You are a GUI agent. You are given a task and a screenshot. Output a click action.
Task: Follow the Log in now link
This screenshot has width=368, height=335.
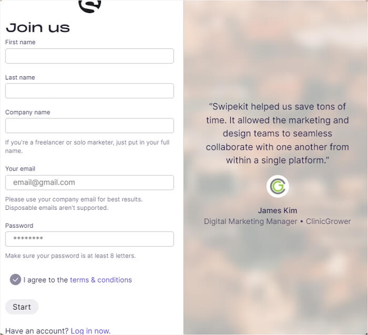click(90, 331)
